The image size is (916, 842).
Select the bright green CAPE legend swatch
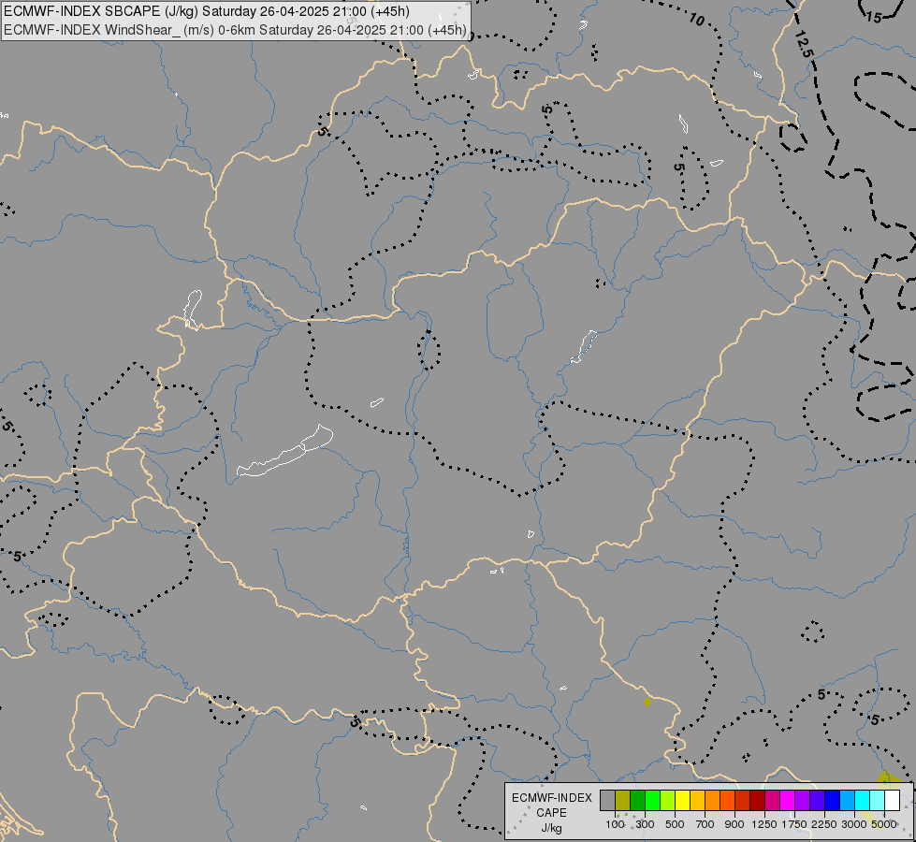pos(652,801)
